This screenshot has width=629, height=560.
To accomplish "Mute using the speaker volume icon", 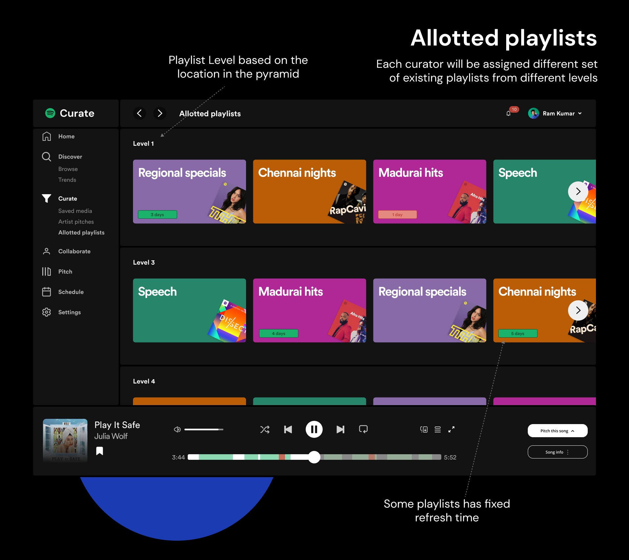I will tap(177, 429).
